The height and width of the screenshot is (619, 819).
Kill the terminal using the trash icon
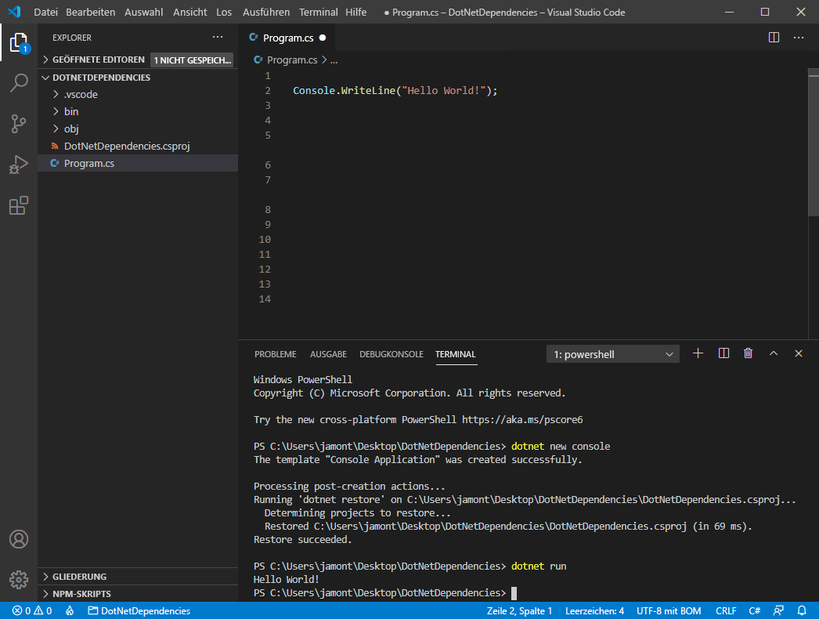click(748, 353)
